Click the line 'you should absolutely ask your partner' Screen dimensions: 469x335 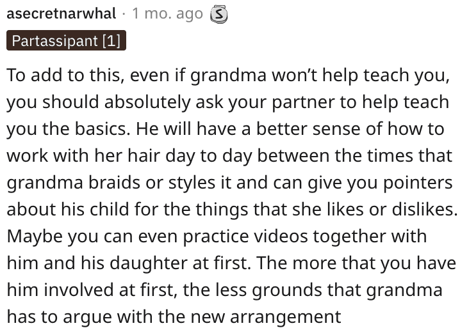(228, 102)
